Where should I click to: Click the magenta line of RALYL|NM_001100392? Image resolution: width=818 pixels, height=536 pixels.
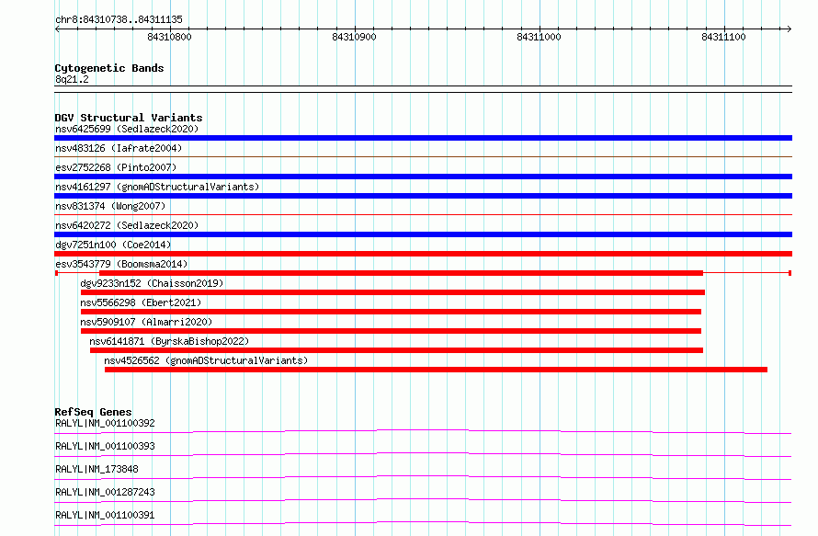point(423,431)
